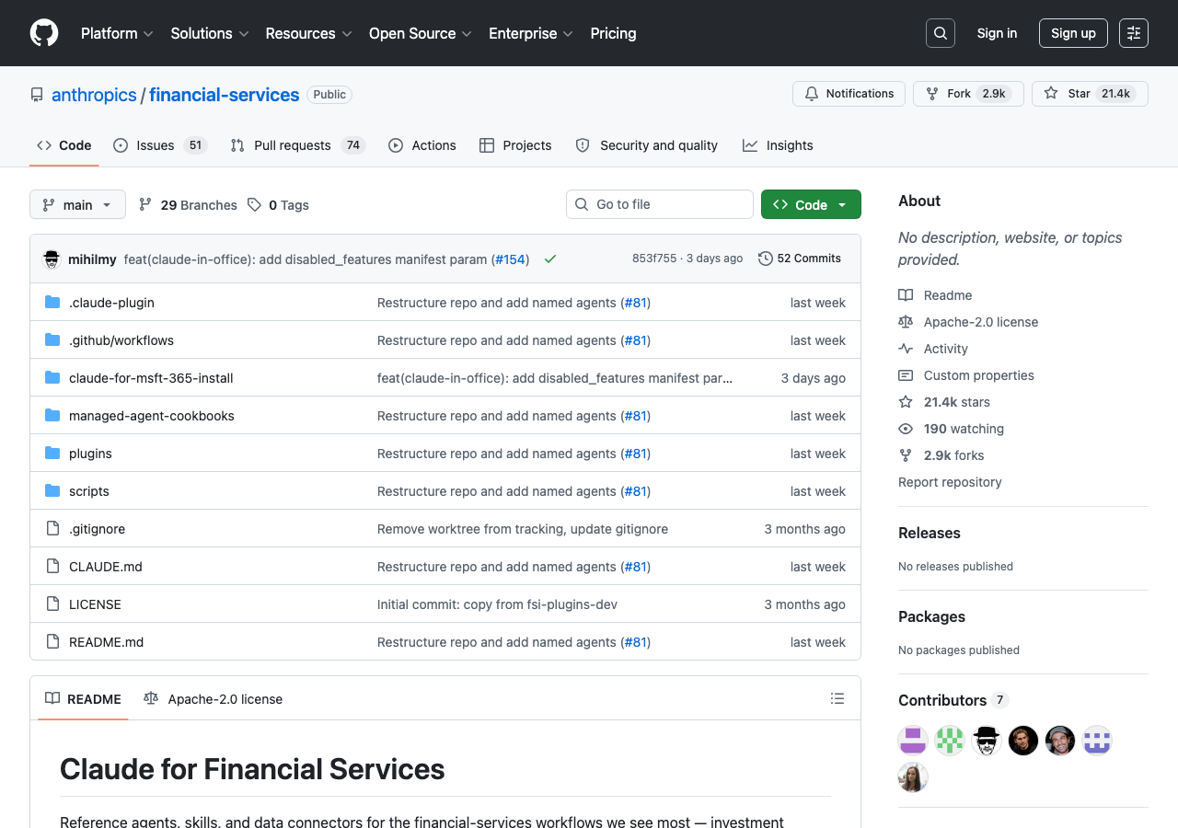Open the Pull requests tab
Image resolution: width=1178 pixels, height=828 pixels.
(x=298, y=145)
